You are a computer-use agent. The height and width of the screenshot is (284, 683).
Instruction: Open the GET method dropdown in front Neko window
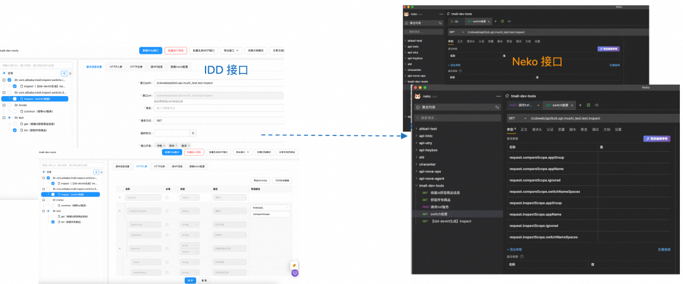click(517, 118)
